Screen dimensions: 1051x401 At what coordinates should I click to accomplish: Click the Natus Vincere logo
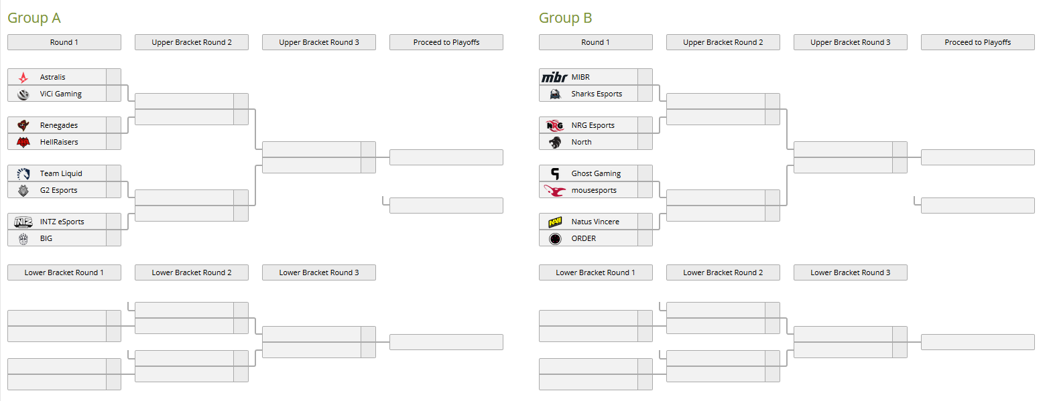[555, 222]
